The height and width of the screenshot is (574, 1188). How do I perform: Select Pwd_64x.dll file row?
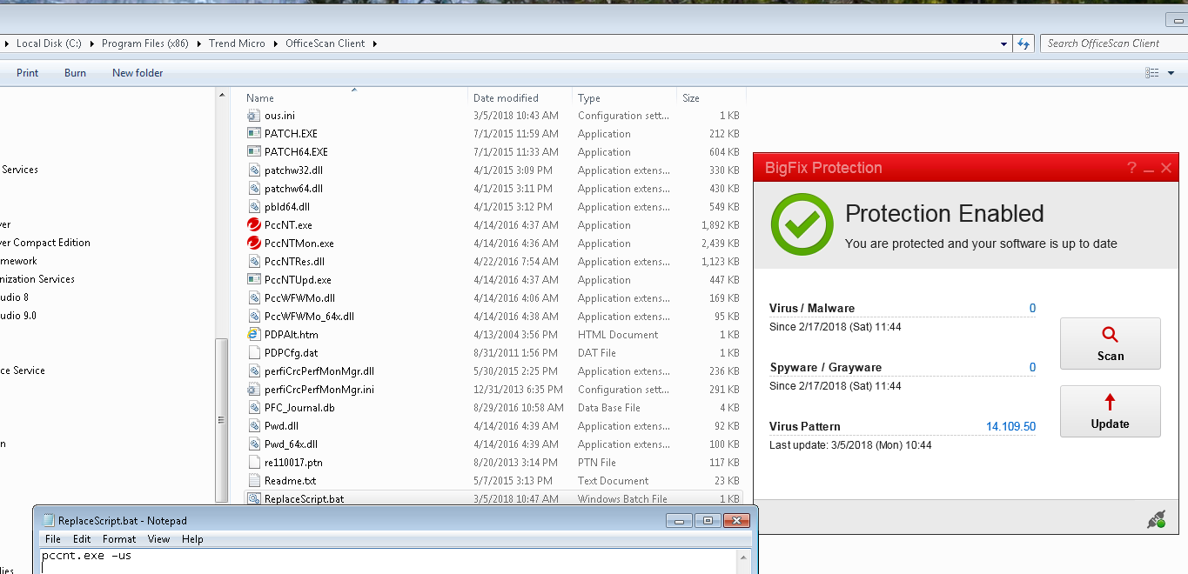click(493, 444)
